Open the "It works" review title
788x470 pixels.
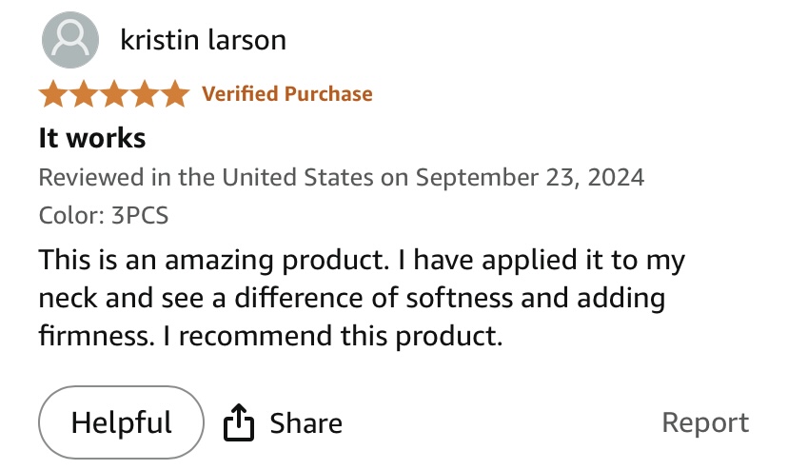(x=92, y=138)
